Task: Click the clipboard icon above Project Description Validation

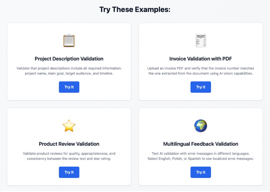Action: [x=69, y=40]
